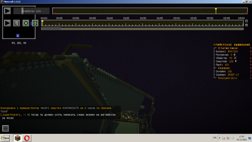This screenshot has width=252, height=142.
Task: Click the 00:30 label on timeline ruler
Action: [76, 18]
